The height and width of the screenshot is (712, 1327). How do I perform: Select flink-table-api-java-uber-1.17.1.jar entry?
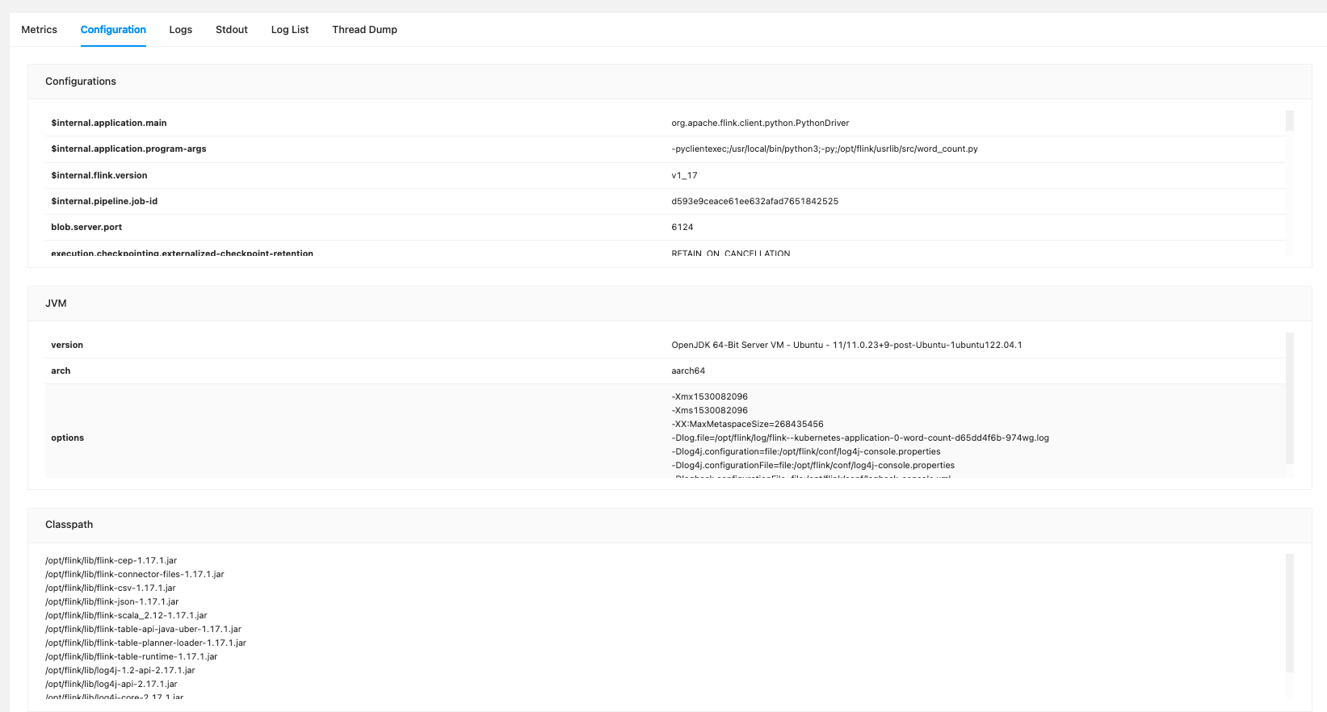143,629
